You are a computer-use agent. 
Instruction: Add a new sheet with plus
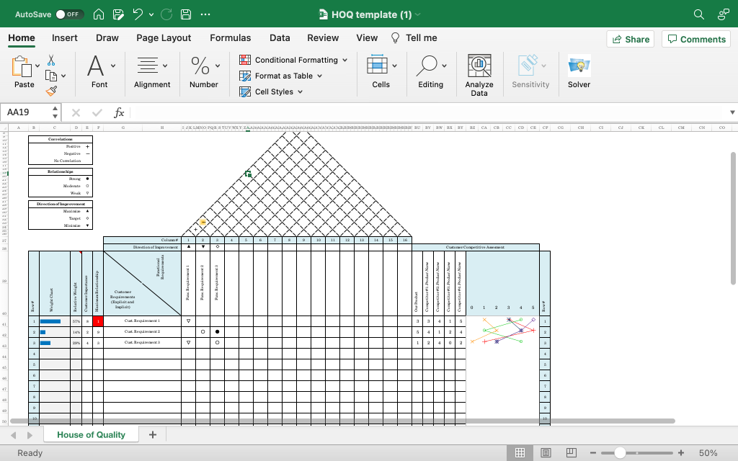153,434
